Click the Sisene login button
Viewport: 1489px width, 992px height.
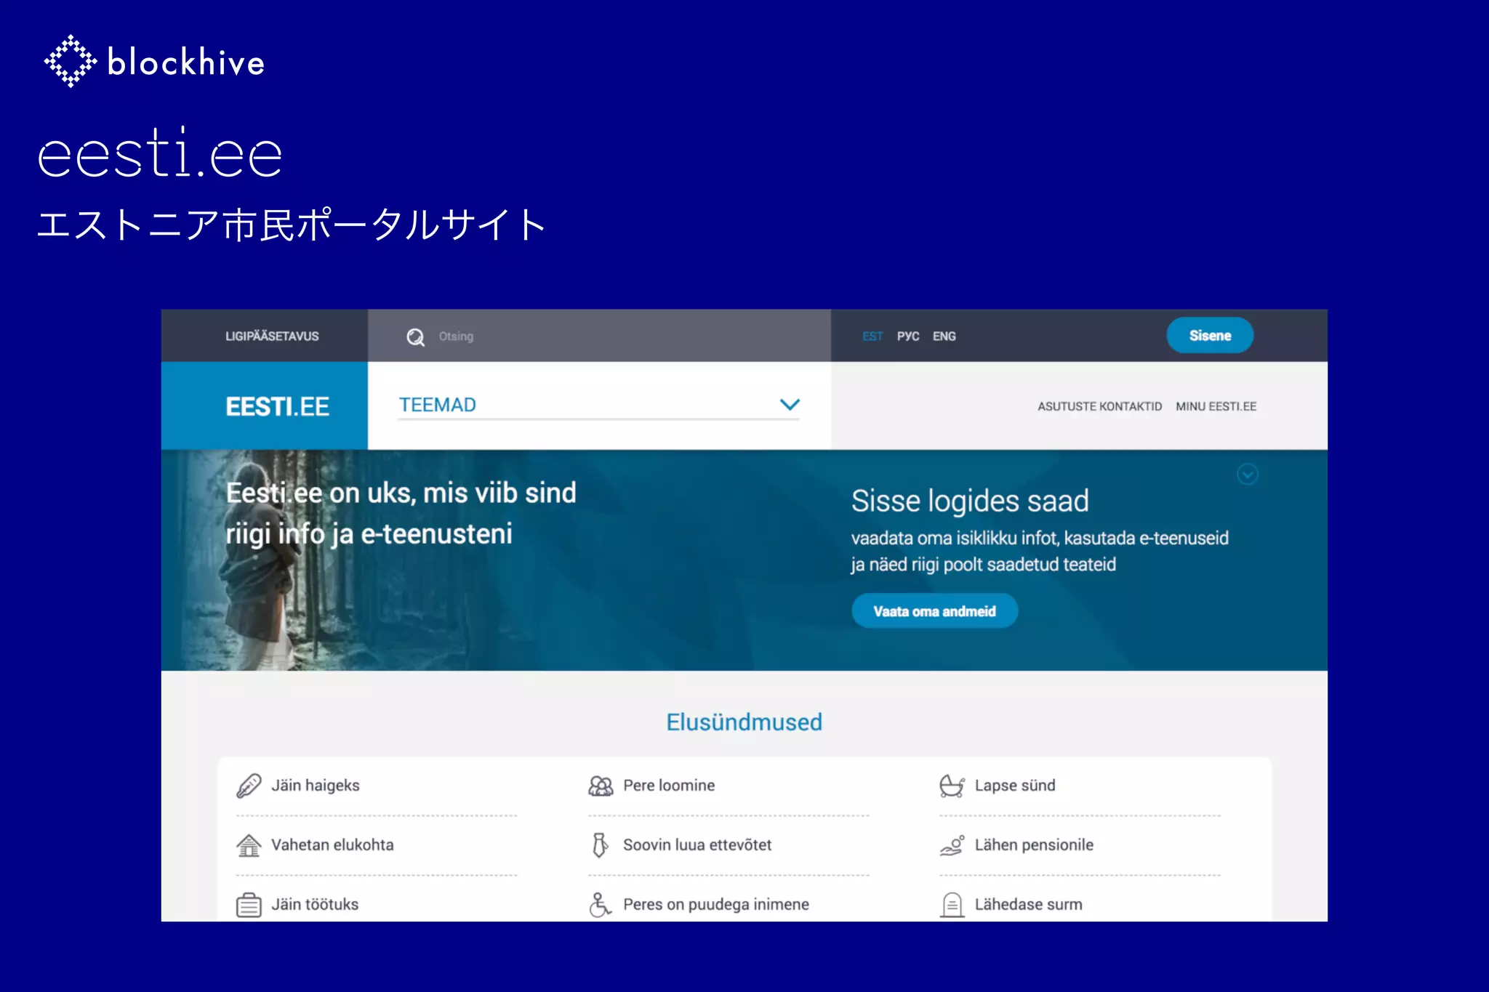[1210, 336]
